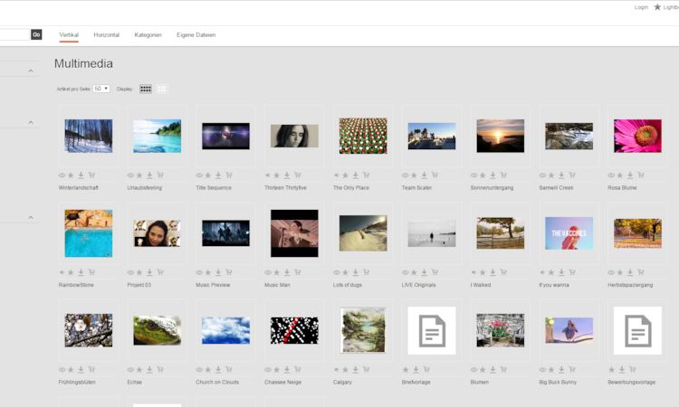
Task: Collapse the first sidebar section chevron
Action: [x=31, y=71]
